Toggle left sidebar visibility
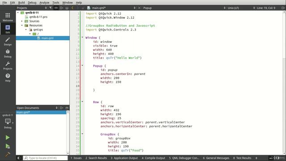This screenshot has width=286, height=161. [x=19, y=158]
